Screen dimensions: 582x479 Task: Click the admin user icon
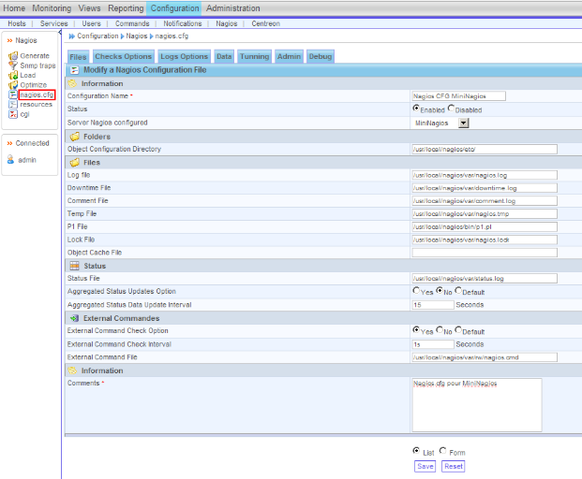point(11,160)
